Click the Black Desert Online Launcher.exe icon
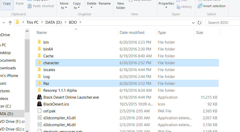 [x=39, y=97]
